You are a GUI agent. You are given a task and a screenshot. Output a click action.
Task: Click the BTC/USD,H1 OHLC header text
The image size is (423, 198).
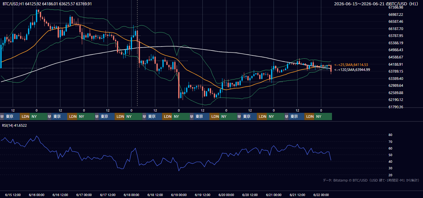click(x=47, y=4)
